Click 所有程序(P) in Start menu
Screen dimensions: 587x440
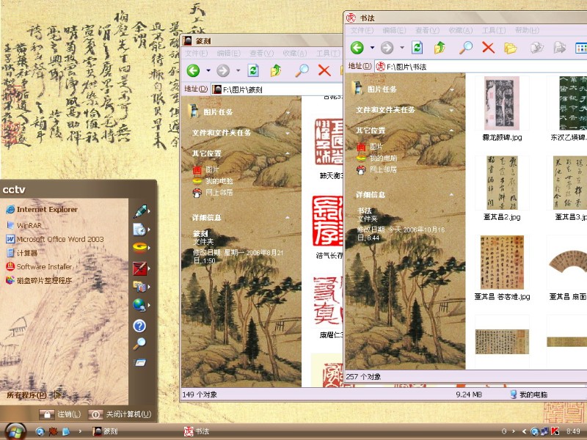26,395
